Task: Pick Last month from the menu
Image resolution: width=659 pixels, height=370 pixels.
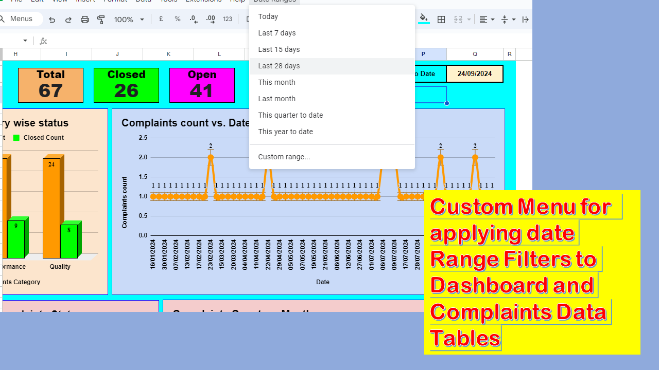Action: [332, 99]
